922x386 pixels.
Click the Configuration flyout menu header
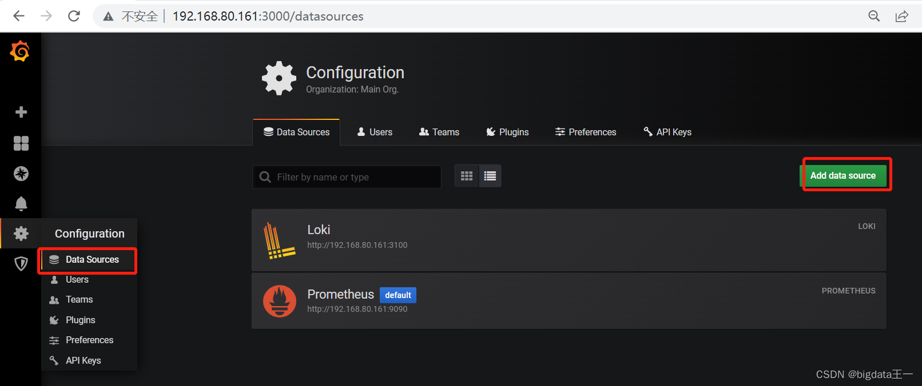[x=89, y=234]
